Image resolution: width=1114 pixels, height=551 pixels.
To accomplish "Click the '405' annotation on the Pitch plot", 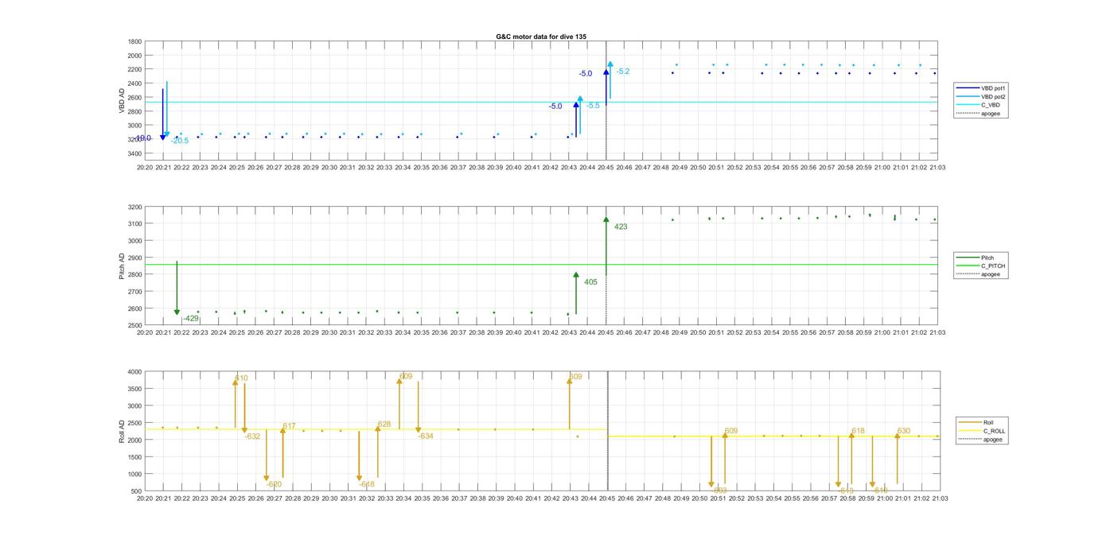I will pyautogui.click(x=590, y=282).
